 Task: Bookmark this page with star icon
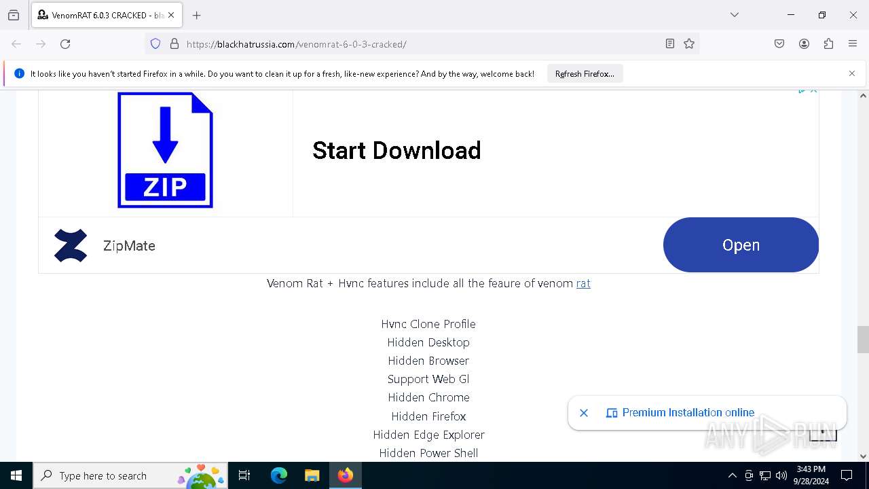(x=689, y=44)
